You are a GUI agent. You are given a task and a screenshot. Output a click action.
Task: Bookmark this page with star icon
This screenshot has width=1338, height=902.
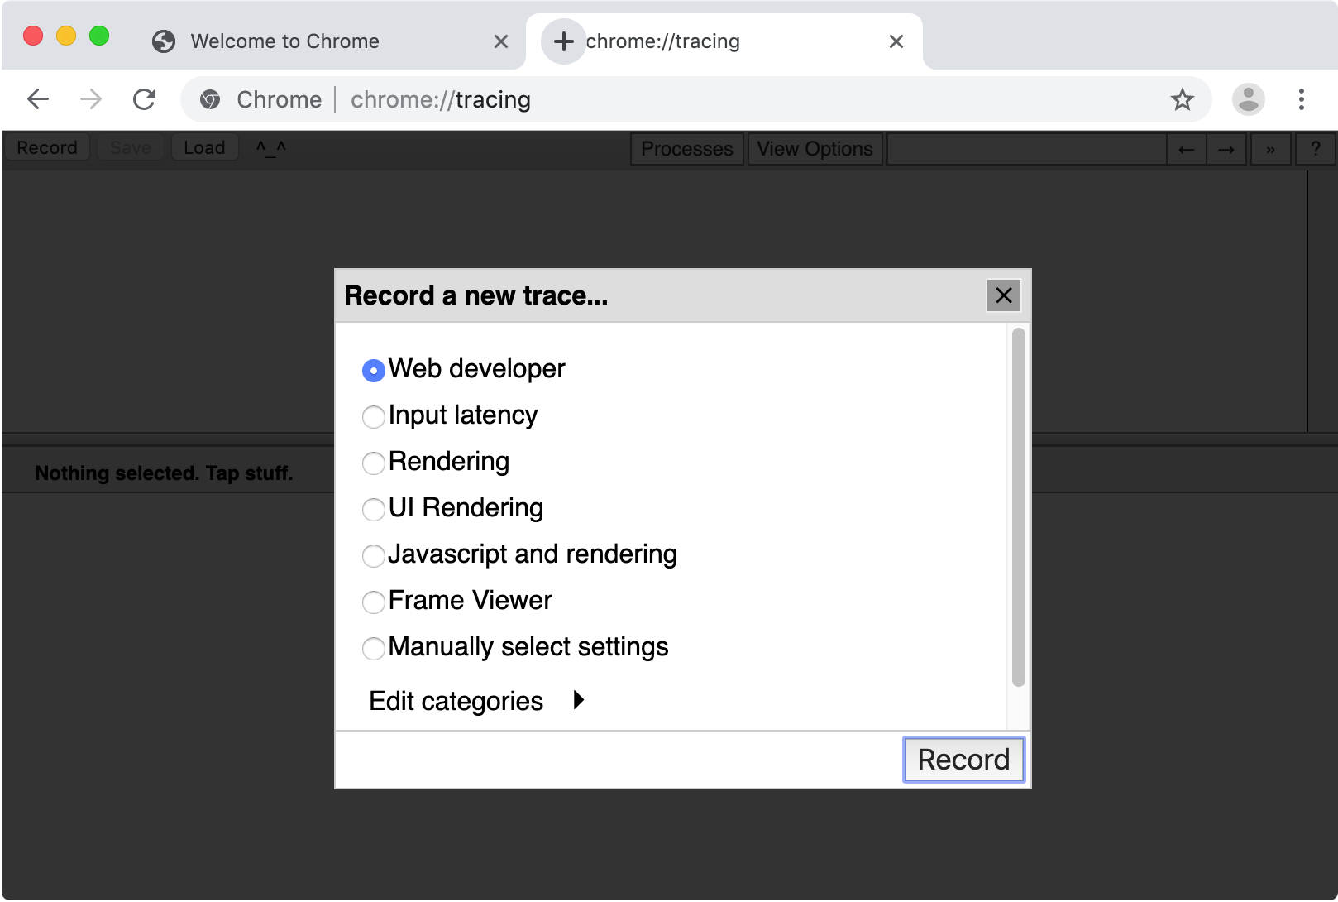[1183, 99]
